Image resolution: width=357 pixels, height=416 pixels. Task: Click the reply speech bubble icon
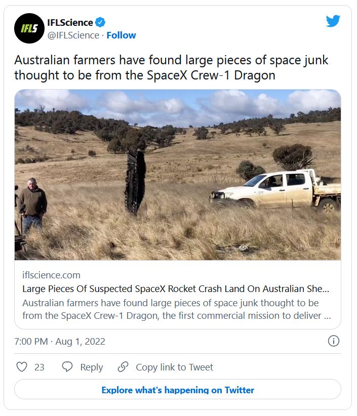tap(67, 366)
